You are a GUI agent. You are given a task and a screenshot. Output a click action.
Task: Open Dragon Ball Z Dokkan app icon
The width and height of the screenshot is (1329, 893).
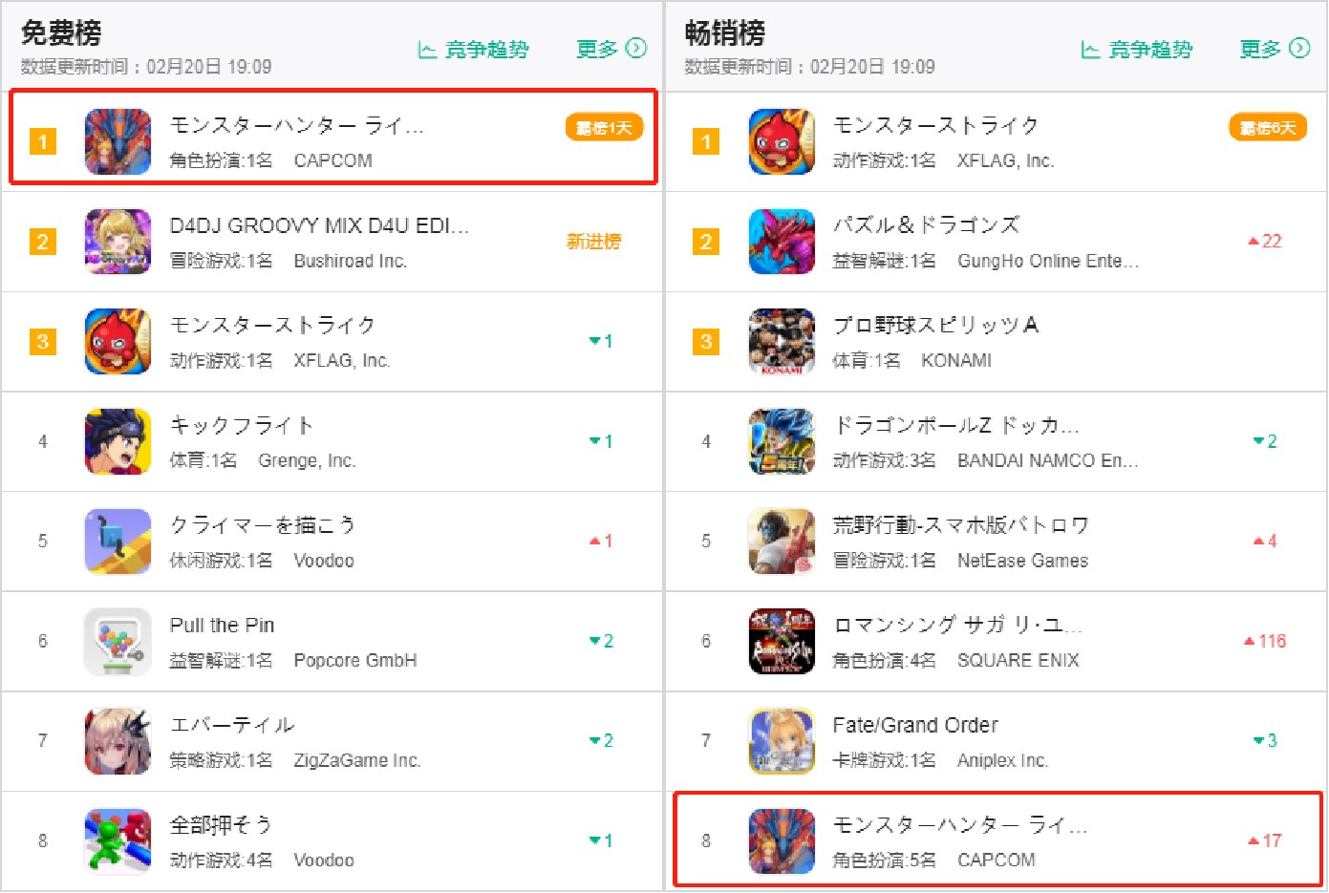[x=782, y=441]
